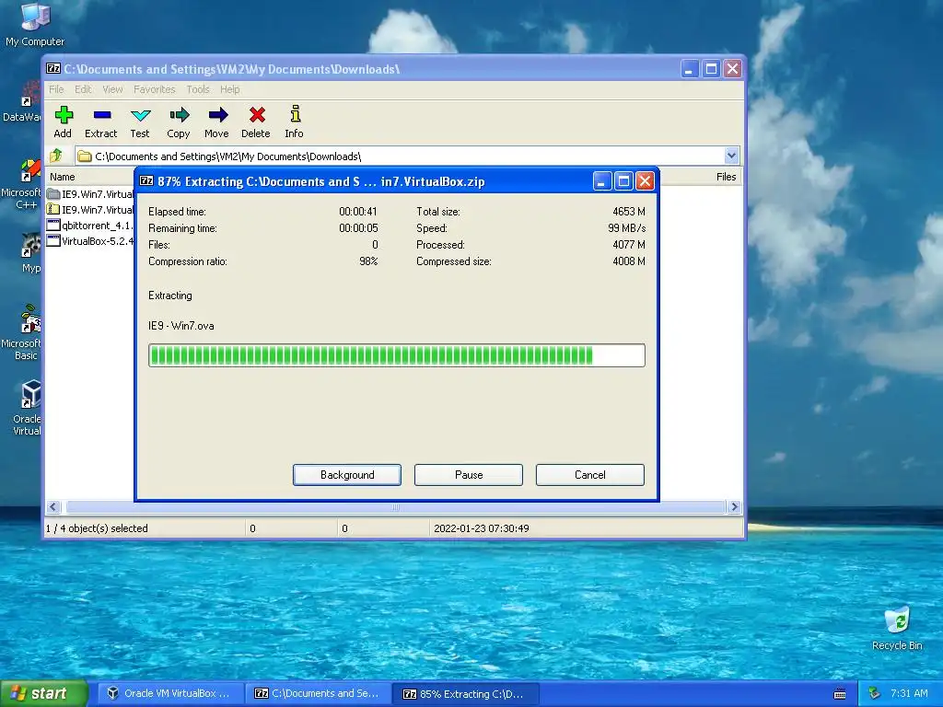Viewport: 943px width, 707px height.
Task: Click the 7z icon in extraction dialog title
Action: click(146, 181)
